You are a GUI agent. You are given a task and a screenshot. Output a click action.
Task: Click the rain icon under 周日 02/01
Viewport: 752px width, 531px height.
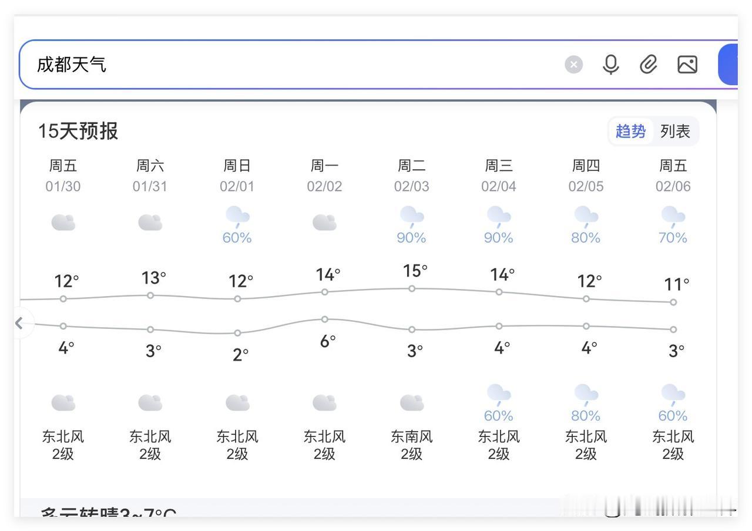[x=237, y=217]
